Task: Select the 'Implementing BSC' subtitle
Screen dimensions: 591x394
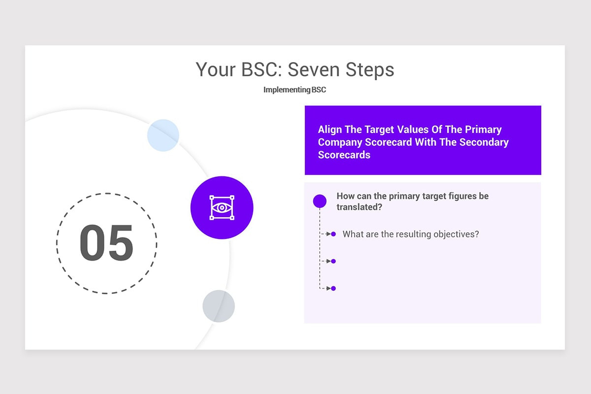Action: [295, 90]
